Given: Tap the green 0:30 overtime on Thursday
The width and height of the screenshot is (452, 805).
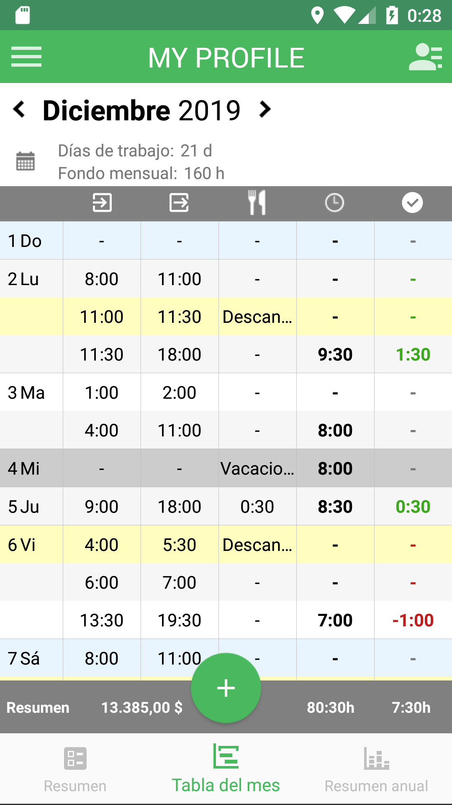Looking at the screenshot, I should (413, 506).
